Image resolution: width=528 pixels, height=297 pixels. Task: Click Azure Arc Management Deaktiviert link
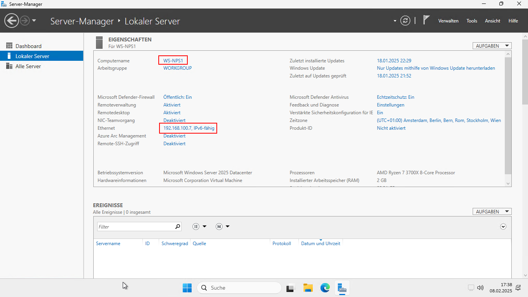[174, 136]
